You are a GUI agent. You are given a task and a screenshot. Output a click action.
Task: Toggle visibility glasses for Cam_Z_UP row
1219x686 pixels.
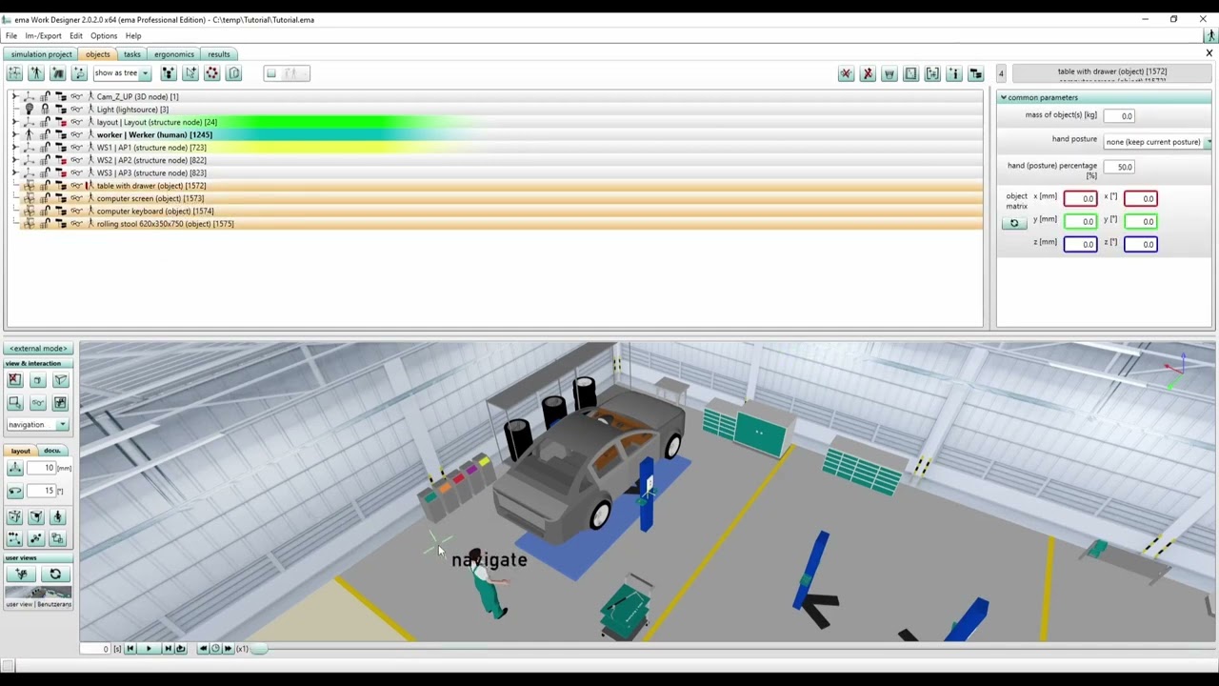[x=76, y=96]
